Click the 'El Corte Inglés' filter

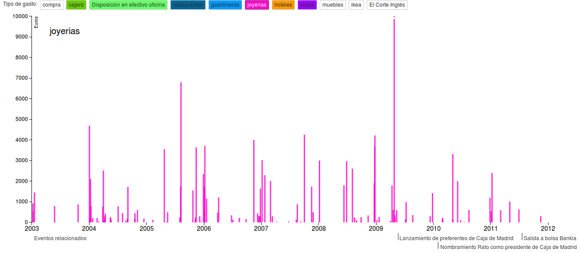(387, 5)
